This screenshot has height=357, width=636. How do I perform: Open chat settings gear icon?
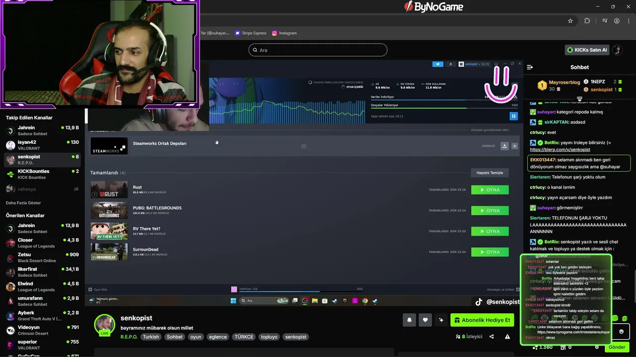597,347
